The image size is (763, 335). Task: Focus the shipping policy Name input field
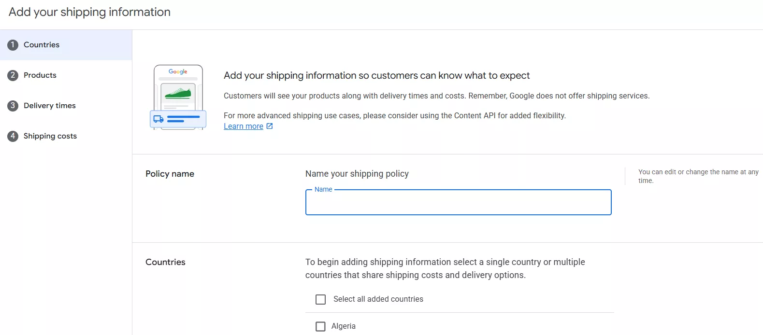pos(458,203)
